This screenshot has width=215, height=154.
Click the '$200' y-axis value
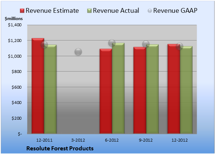click(16, 118)
